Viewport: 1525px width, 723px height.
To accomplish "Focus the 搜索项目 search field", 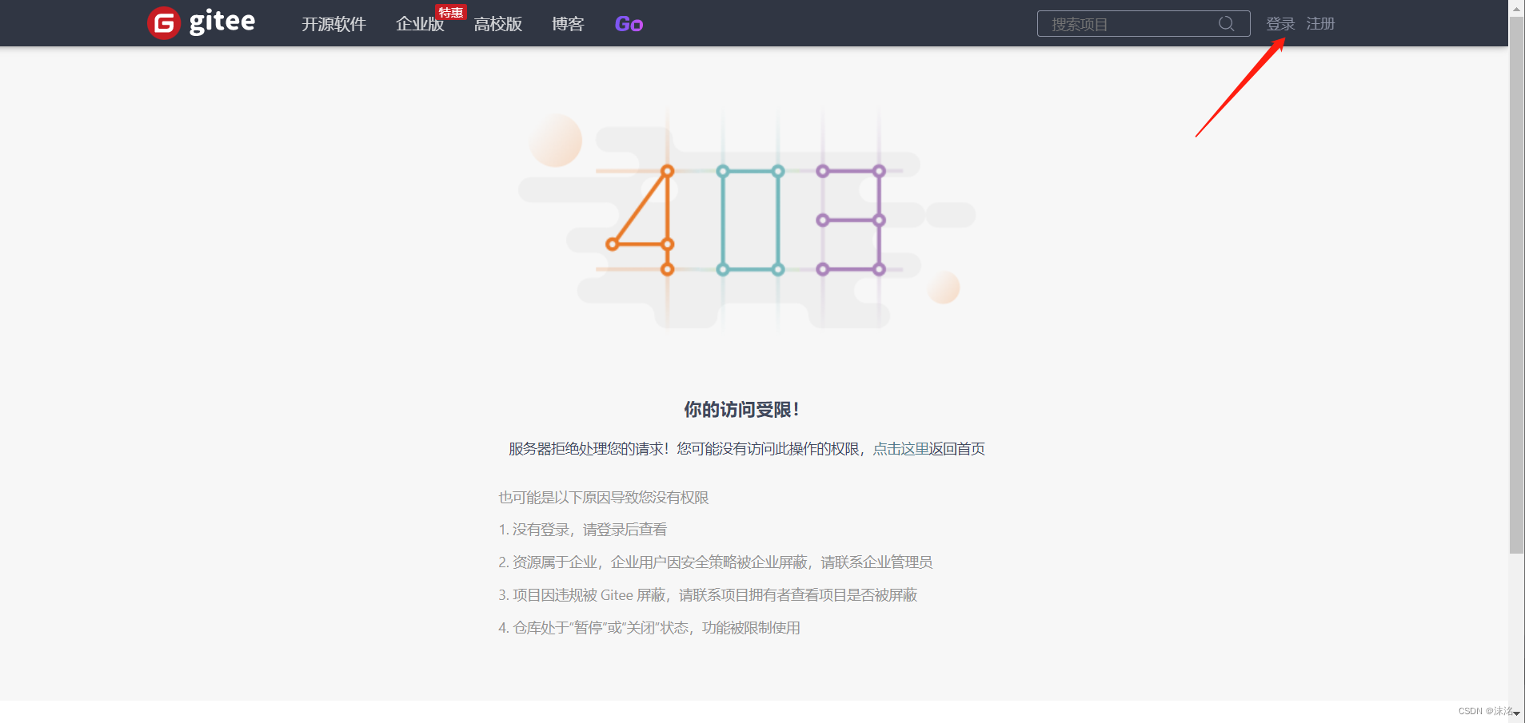I will click(x=1144, y=24).
